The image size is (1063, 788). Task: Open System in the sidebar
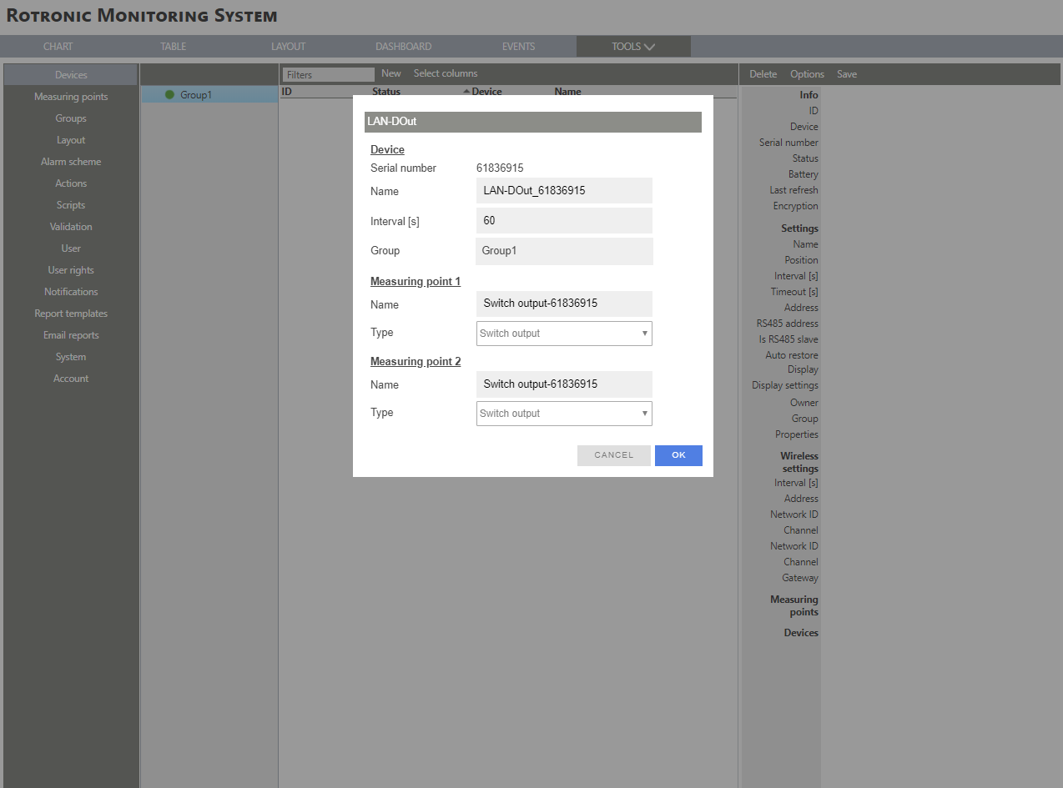(71, 357)
